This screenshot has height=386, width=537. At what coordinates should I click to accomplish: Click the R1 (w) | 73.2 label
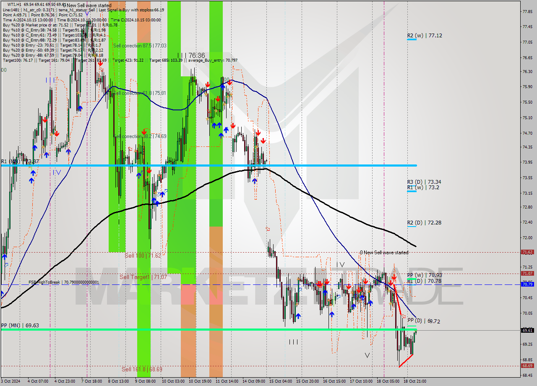click(423, 187)
